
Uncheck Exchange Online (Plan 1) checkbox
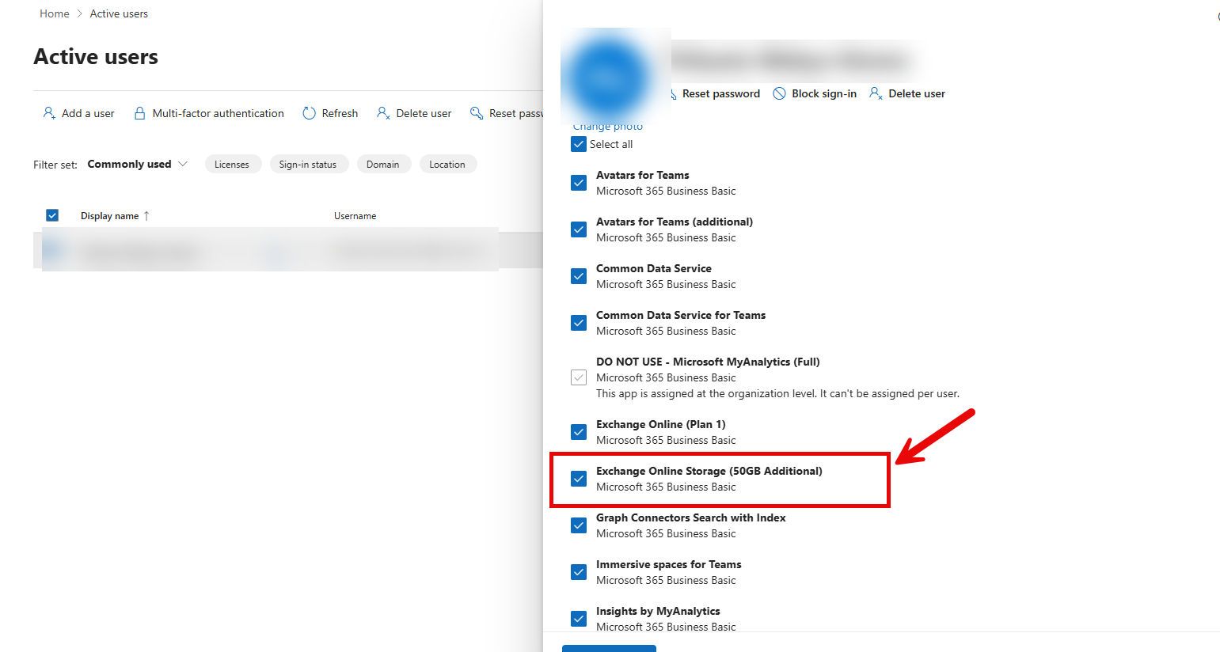pos(579,432)
